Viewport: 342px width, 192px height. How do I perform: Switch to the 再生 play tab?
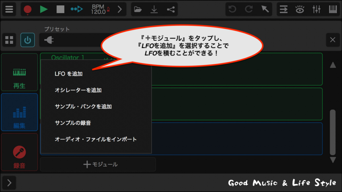click(19, 72)
